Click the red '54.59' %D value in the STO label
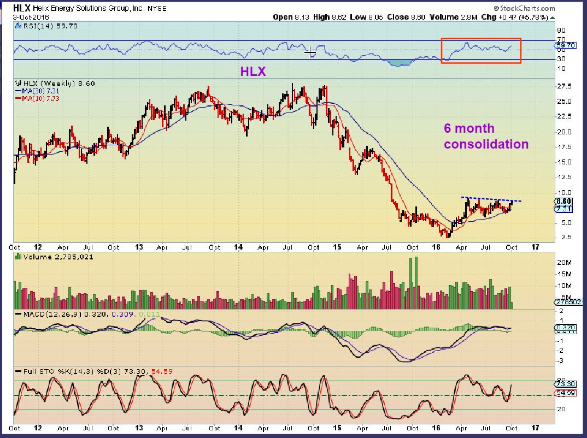The height and width of the screenshot is (438, 587). click(161, 371)
